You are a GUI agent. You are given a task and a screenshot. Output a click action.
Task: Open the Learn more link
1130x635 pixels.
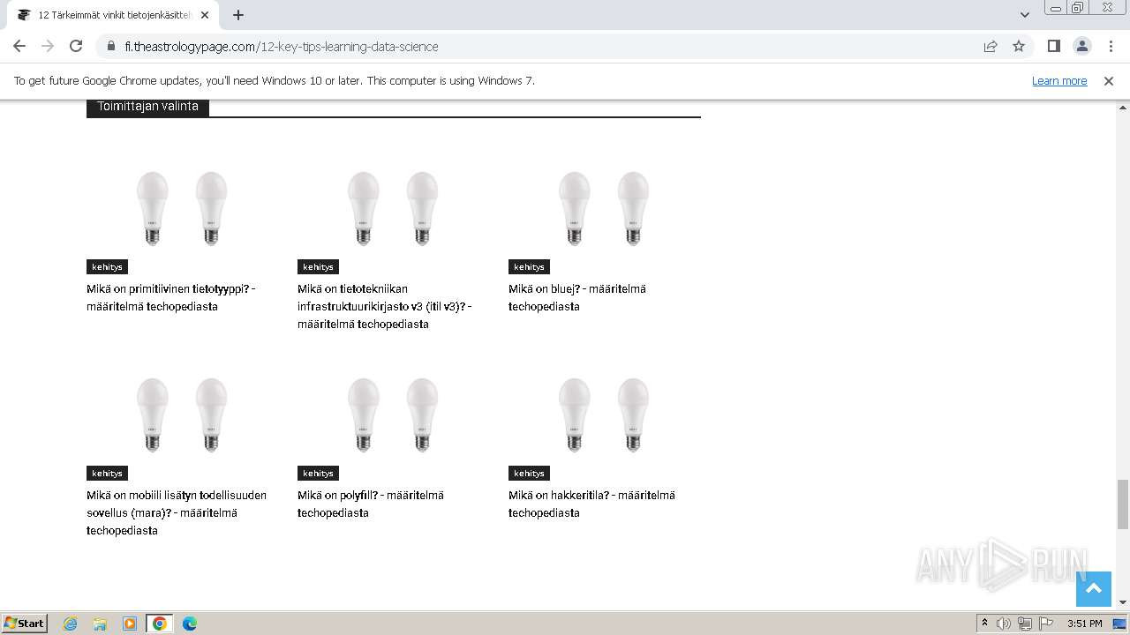coord(1059,80)
